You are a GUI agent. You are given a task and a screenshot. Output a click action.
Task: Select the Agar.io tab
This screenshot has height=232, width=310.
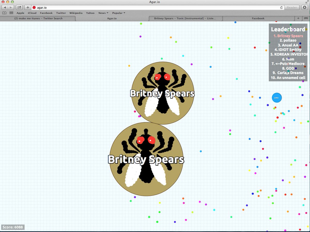[112, 18]
